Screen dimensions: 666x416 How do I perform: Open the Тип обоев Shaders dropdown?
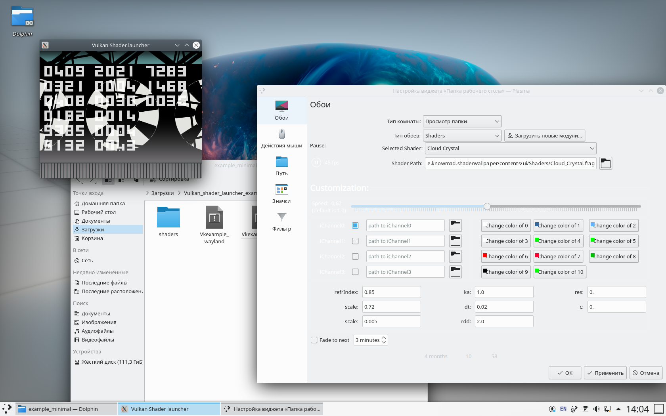click(462, 135)
